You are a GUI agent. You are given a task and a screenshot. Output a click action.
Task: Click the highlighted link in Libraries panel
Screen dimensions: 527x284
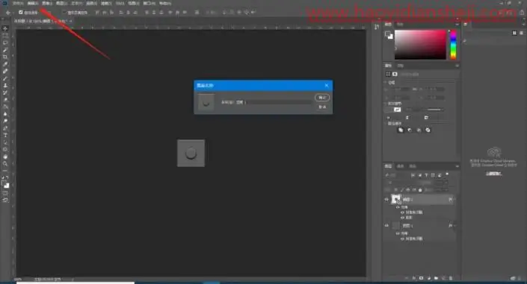tap(493, 174)
